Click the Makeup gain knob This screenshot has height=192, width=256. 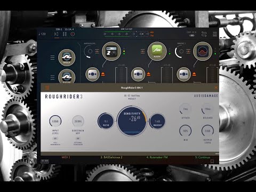tap(157, 121)
